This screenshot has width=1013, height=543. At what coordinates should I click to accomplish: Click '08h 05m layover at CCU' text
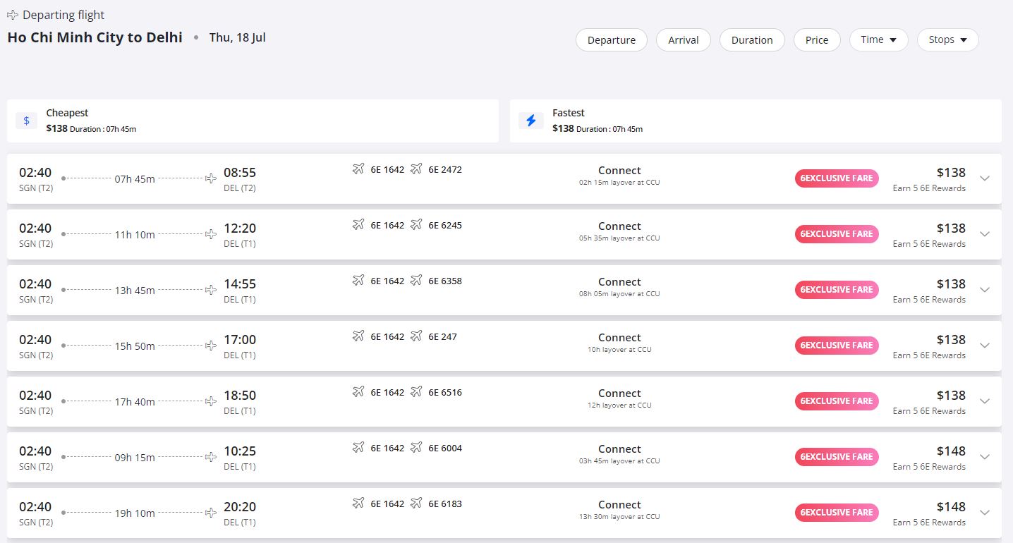click(x=619, y=294)
